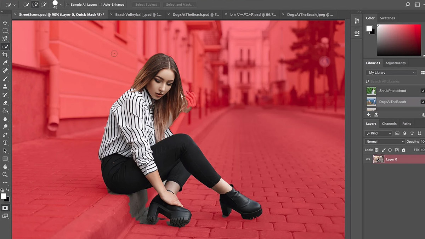Open the Select and Mask search icon
This screenshot has height=239, width=425.
[x=408, y=5]
